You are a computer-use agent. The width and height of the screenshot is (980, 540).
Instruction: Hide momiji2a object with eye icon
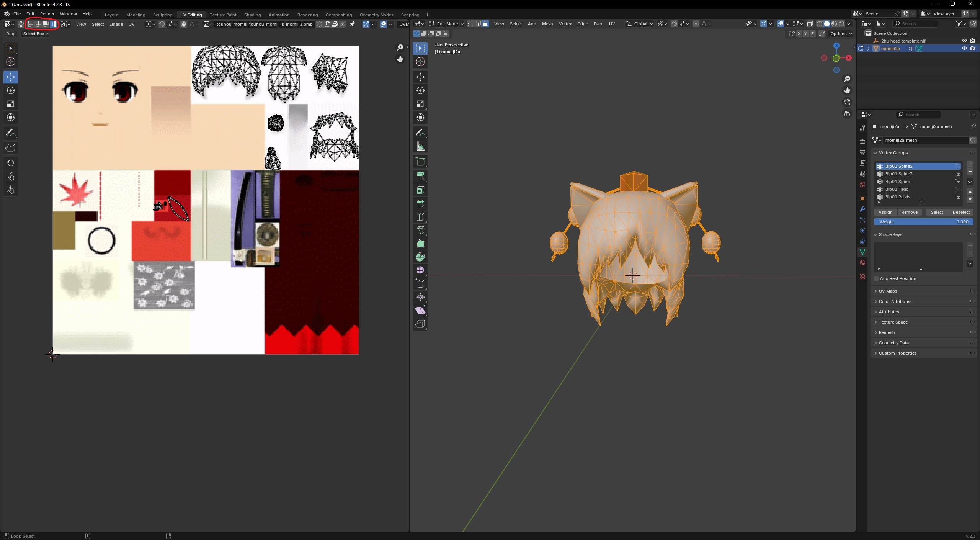pos(964,48)
